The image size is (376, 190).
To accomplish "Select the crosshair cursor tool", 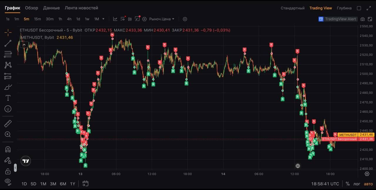I will [x=8, y=32].
